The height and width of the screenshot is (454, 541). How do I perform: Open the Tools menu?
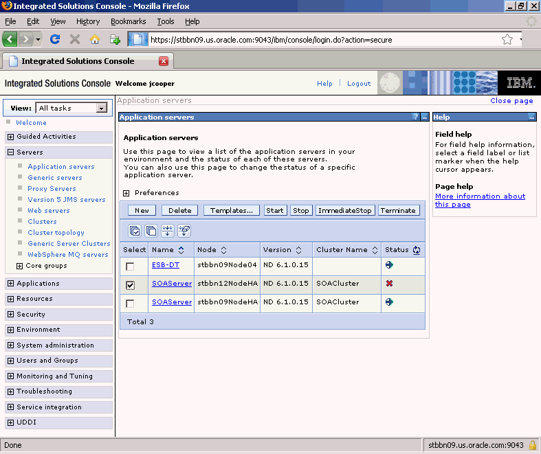(166, 21)
